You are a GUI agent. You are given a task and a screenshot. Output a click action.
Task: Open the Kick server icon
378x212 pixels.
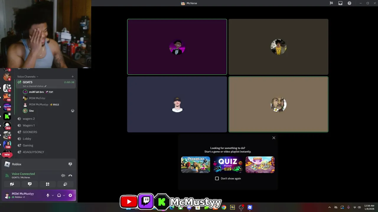click(7, 116)
